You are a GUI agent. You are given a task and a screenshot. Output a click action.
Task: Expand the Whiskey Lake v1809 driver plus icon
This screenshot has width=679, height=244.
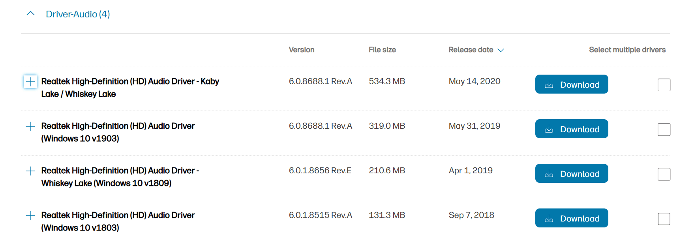pyautogui.click(x=30, y=171)
